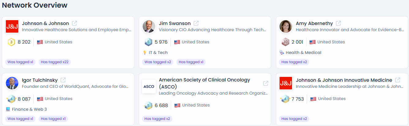Click the rank 3 hexagon badge
The height and width of the screenshot is (126, 409).
pyautogui.click(x=11, y=42)
